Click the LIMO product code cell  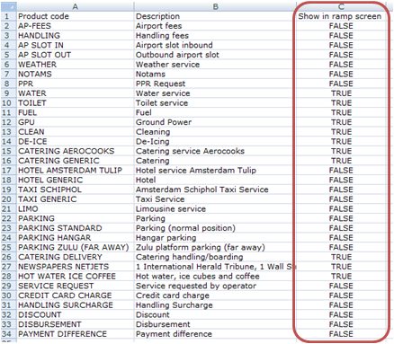tap(76, 208)
